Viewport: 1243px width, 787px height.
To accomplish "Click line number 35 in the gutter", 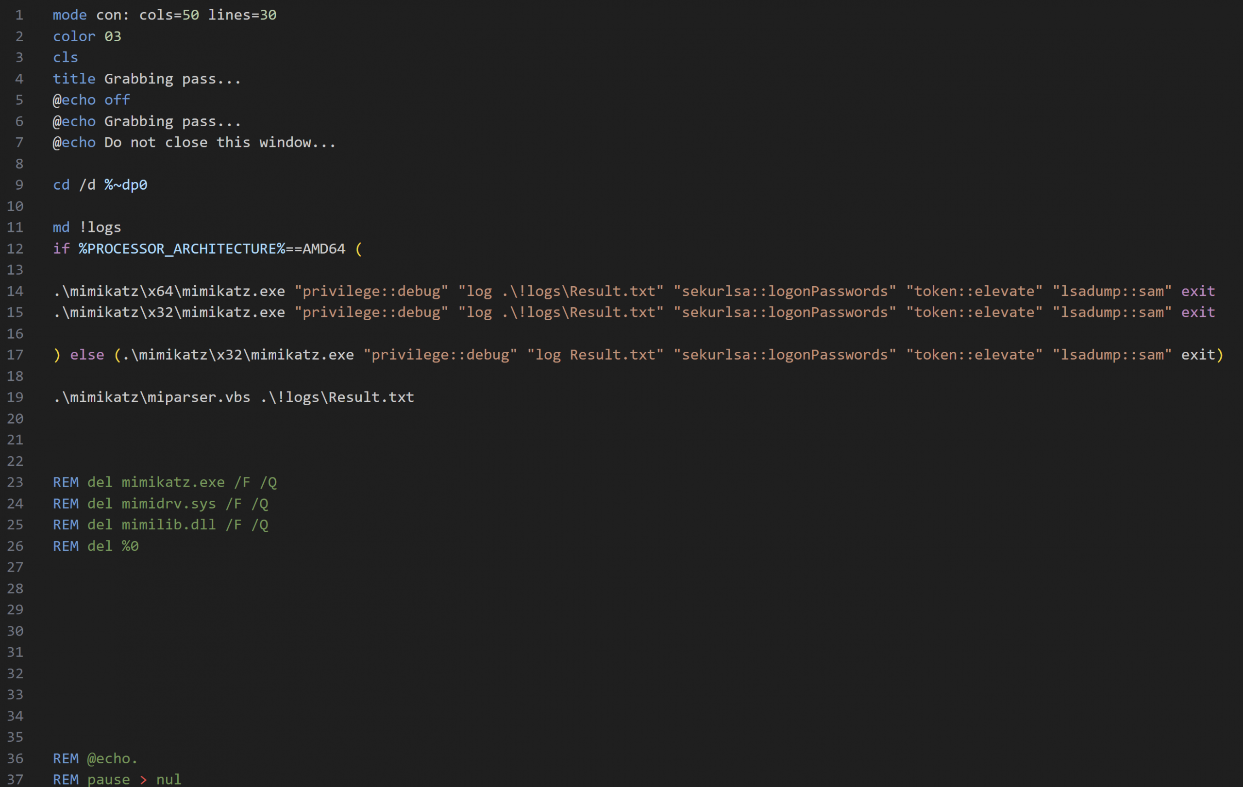I will (15, 737).
